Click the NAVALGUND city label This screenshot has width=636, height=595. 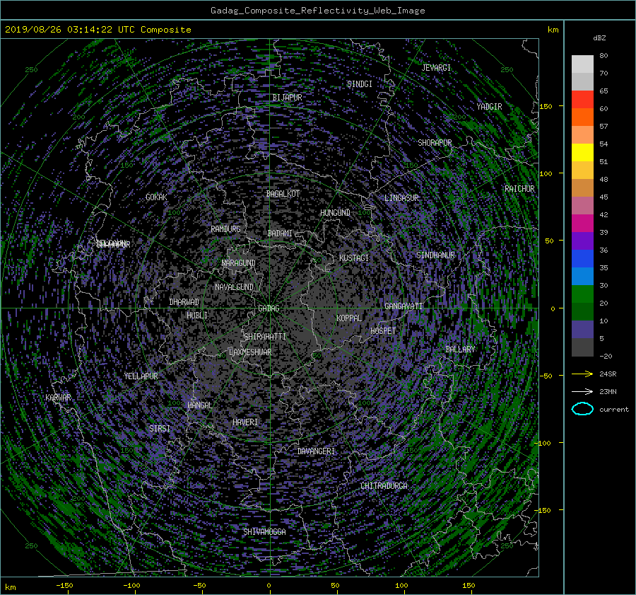point(234,287)
